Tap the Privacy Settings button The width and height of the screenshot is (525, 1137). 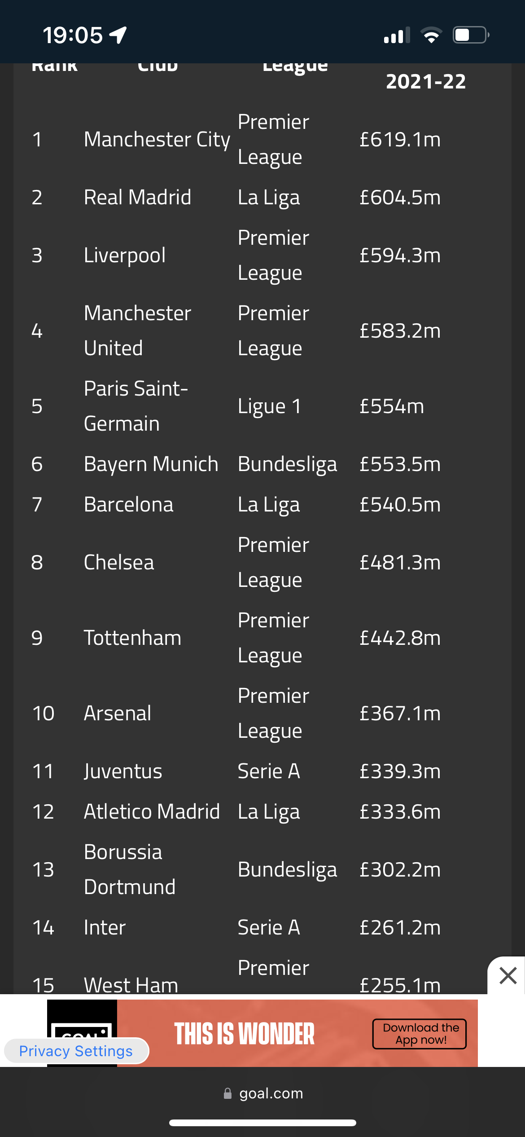point(76,1051)
